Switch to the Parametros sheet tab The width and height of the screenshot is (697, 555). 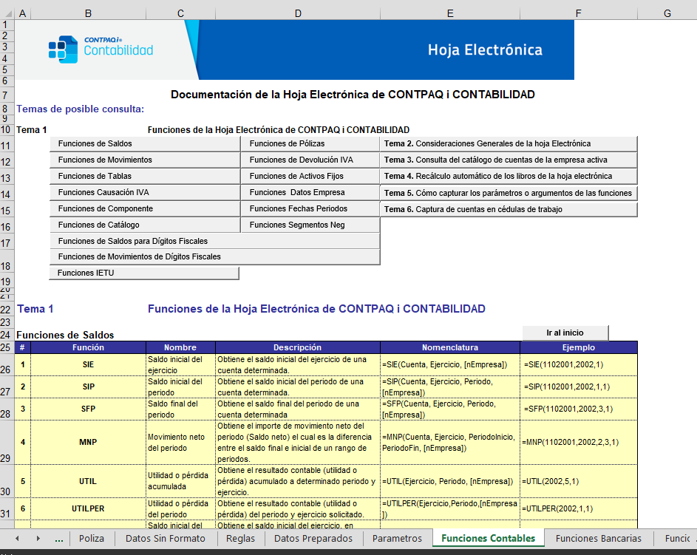click(x=397, y=539)
